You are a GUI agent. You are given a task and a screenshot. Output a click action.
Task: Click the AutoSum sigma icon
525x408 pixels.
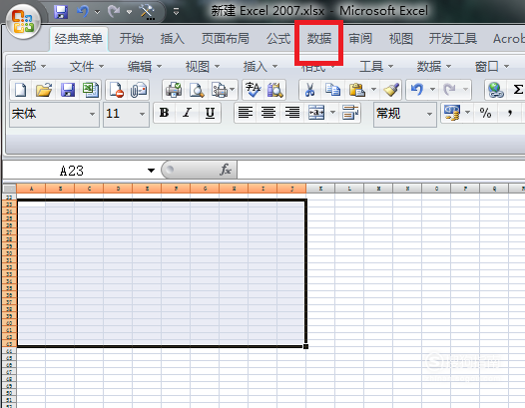coord(518,90)
